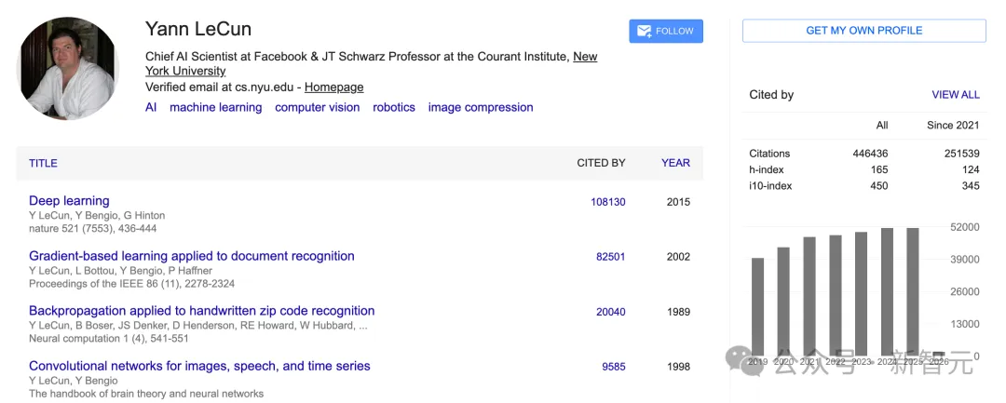1006x403 pixels.
Task: Open 'Gradient-based learning applied to document recognition'
Action: (192, 256)
